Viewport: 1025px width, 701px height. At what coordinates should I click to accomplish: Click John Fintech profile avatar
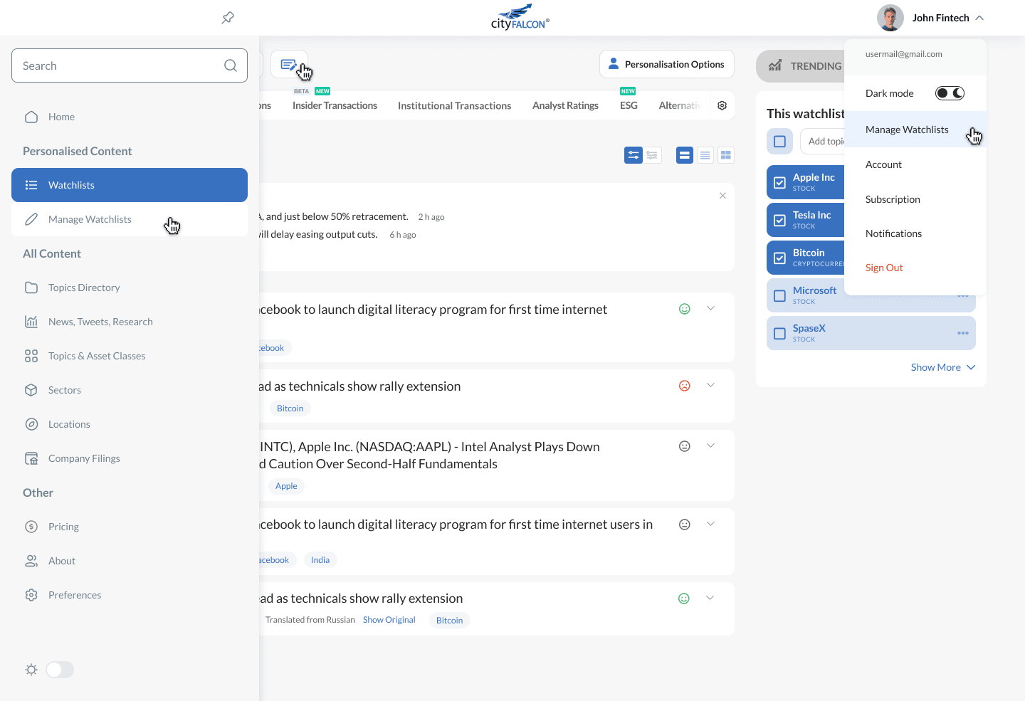(x=890, y=18)
